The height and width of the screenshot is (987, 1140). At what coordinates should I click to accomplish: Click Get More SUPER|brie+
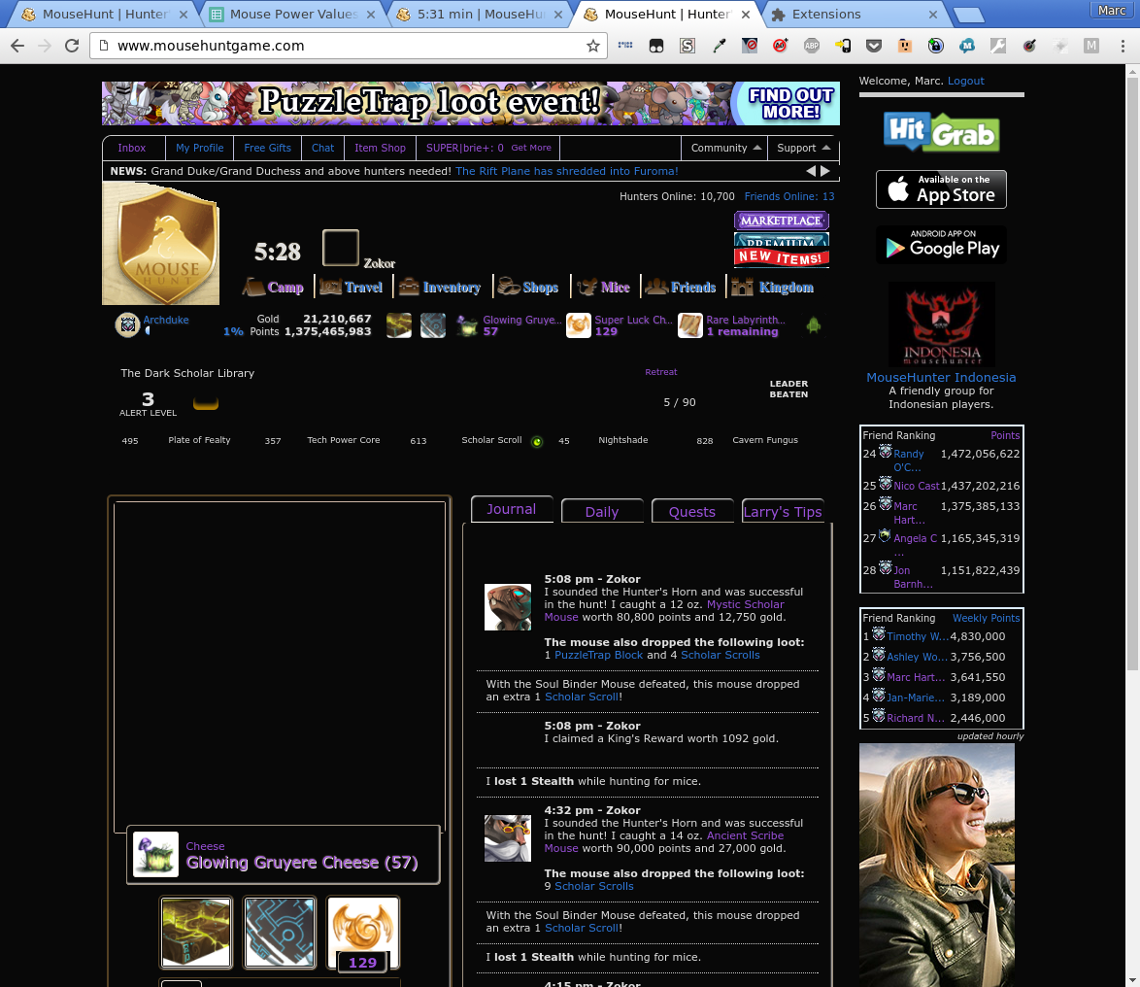click(531, 148)
